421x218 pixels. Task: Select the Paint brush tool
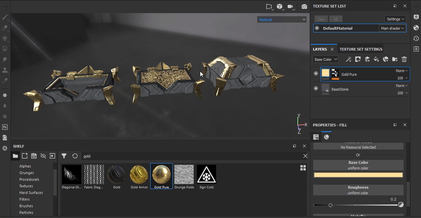click(5, 17)
